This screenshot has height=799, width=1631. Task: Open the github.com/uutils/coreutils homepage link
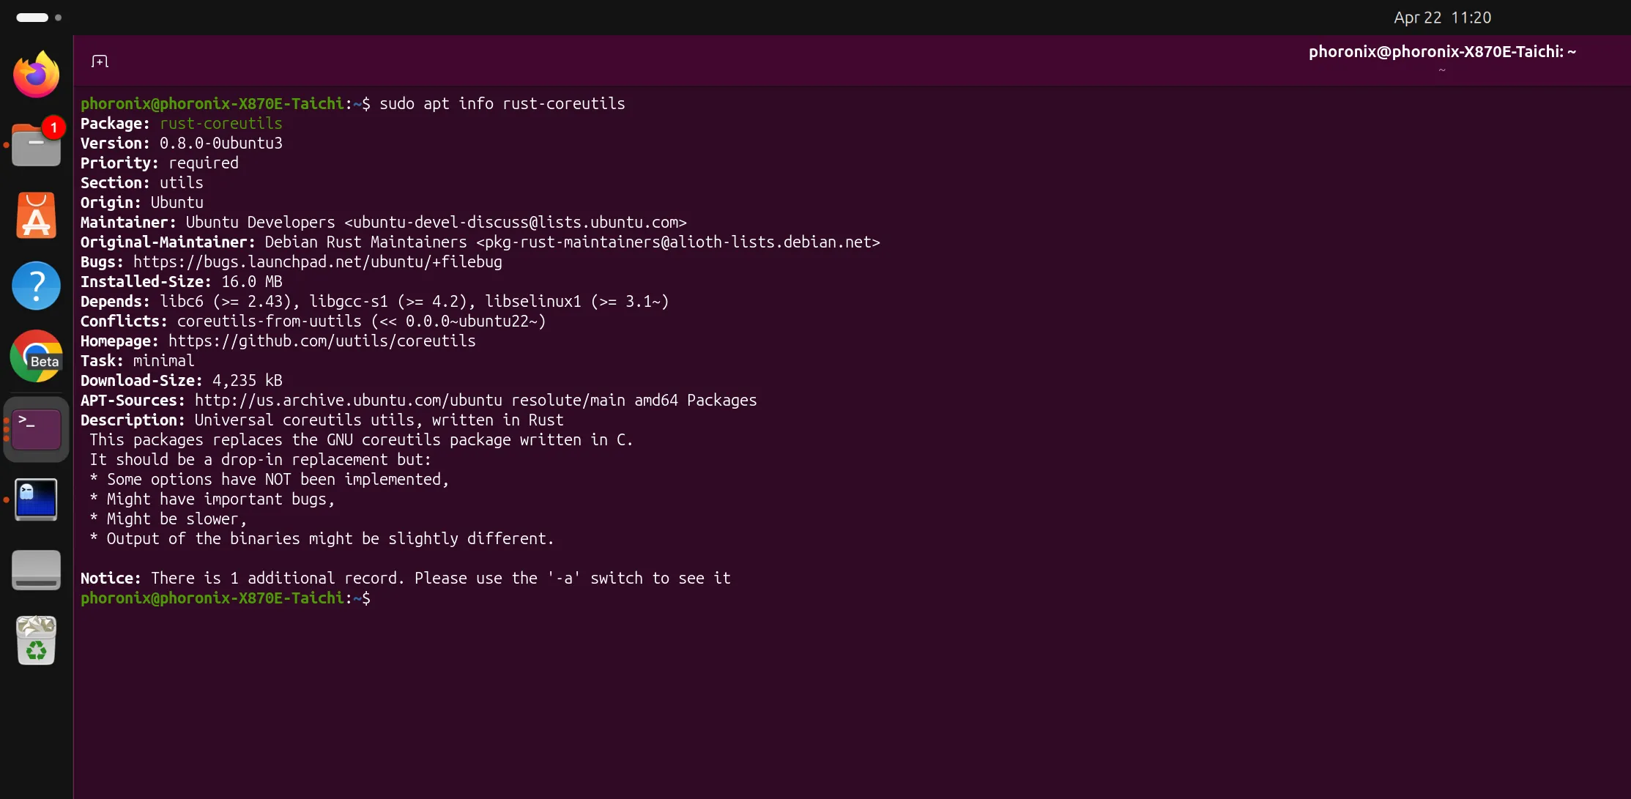322,341
